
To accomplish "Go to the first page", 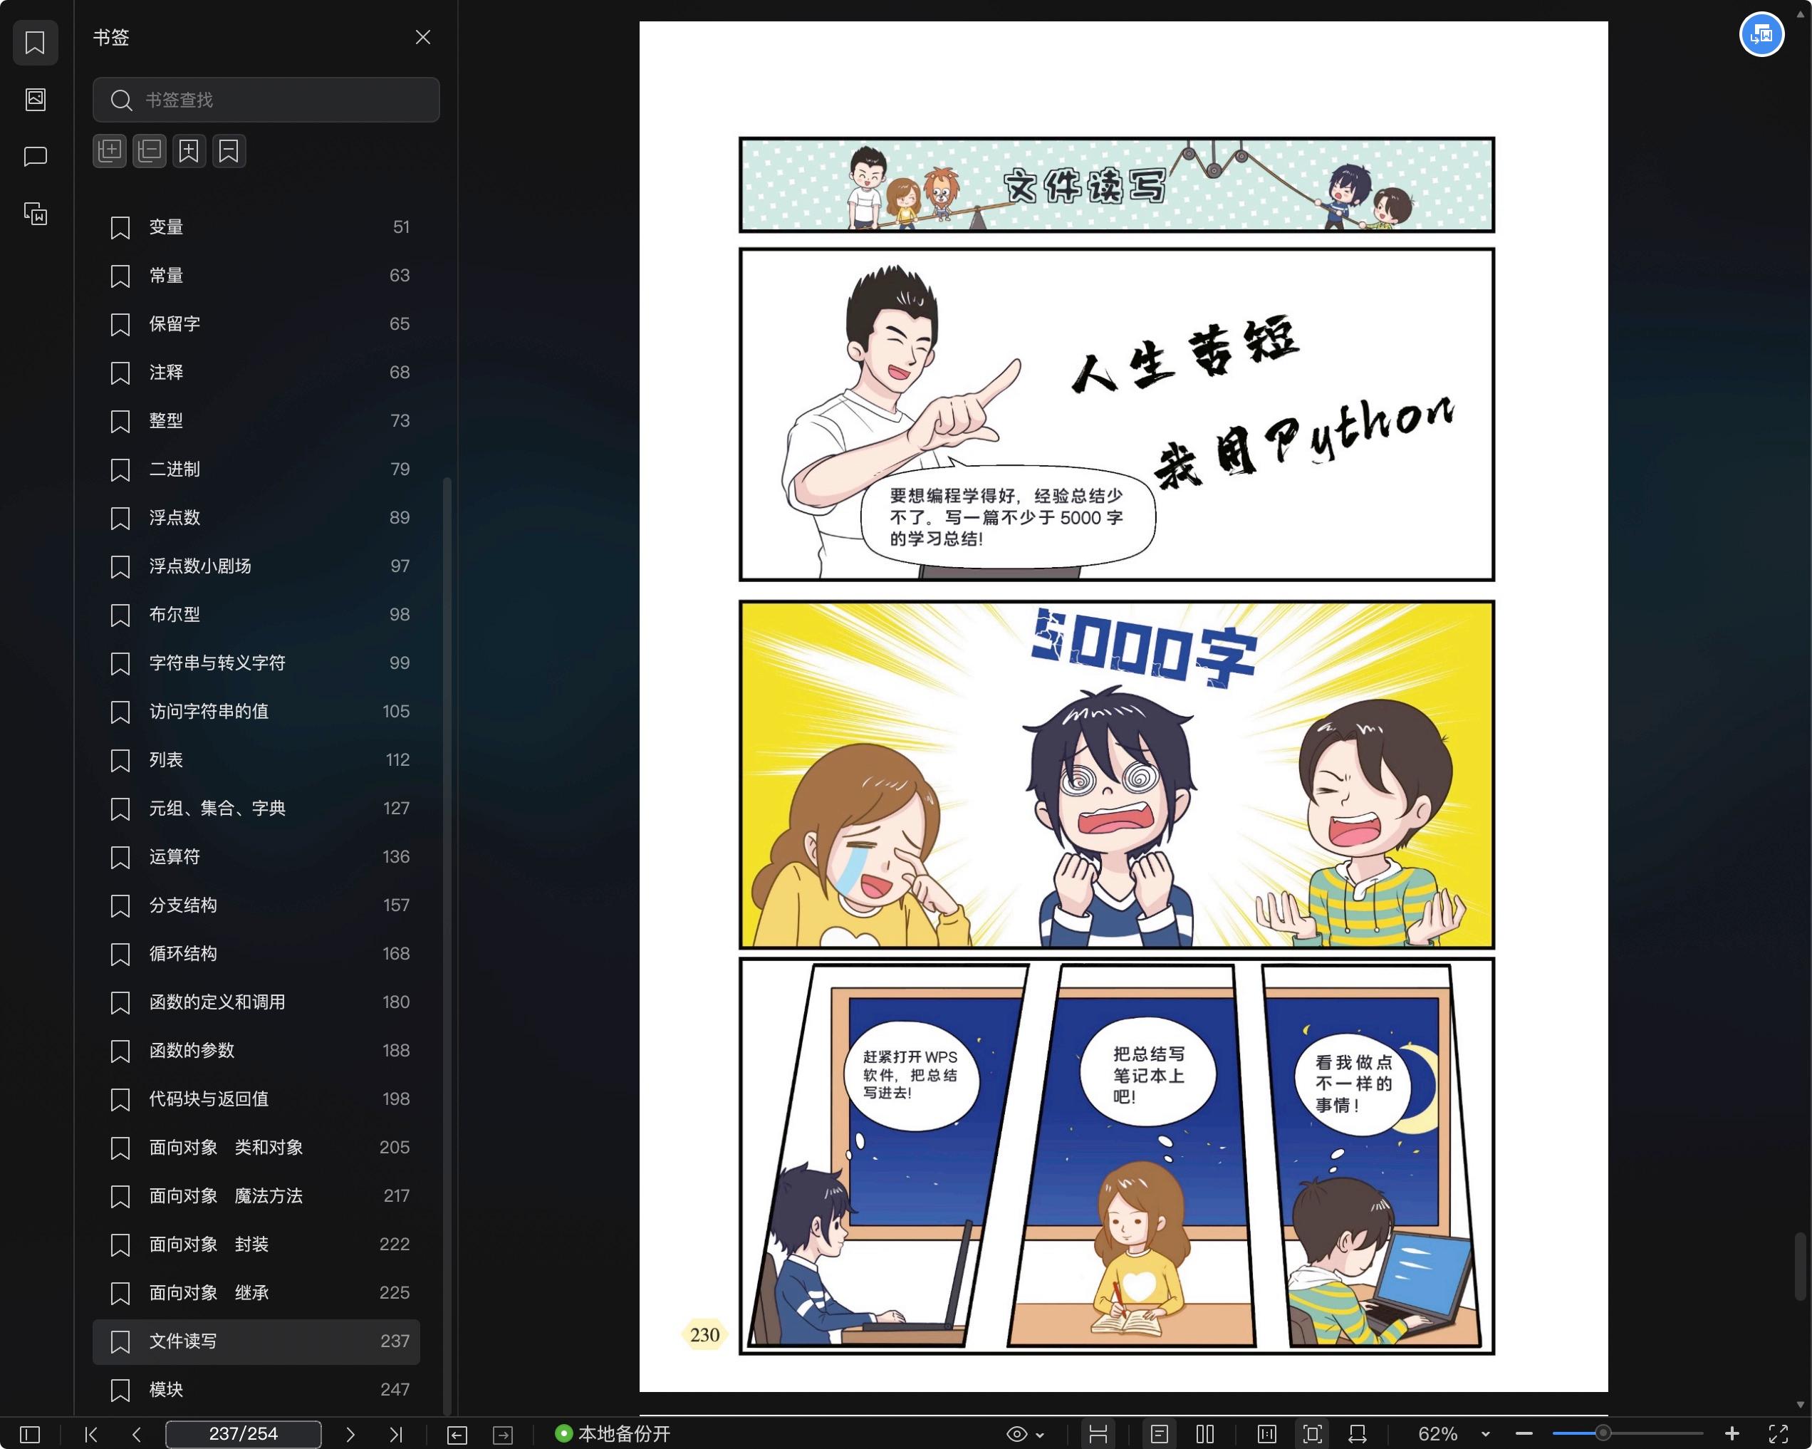I will click(90, 1434).
